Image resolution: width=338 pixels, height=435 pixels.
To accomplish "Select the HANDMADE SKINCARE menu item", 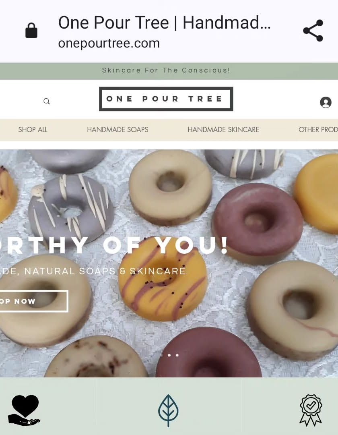I will coord(223,130).
